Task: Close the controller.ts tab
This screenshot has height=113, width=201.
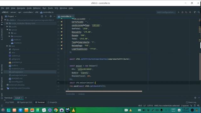Action: pos(73,16)
